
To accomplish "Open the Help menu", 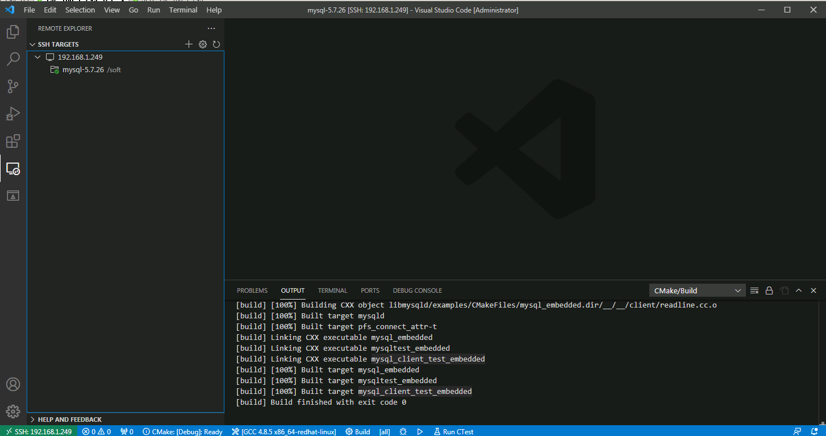I will click(x=214, y=10).
